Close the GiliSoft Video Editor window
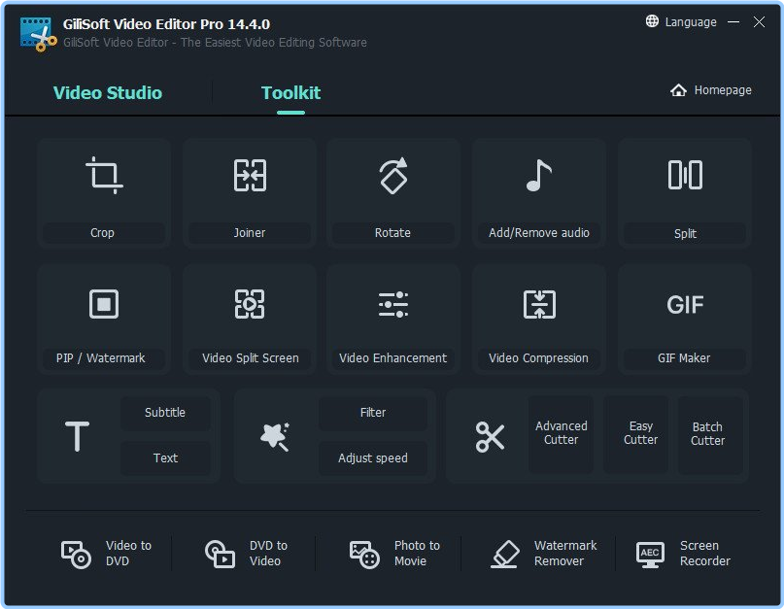Screen dimensions: 784x609 (x=759, y=21)
